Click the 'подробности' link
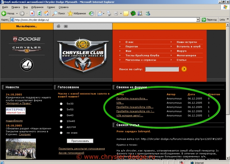 (x=14, y=121)
